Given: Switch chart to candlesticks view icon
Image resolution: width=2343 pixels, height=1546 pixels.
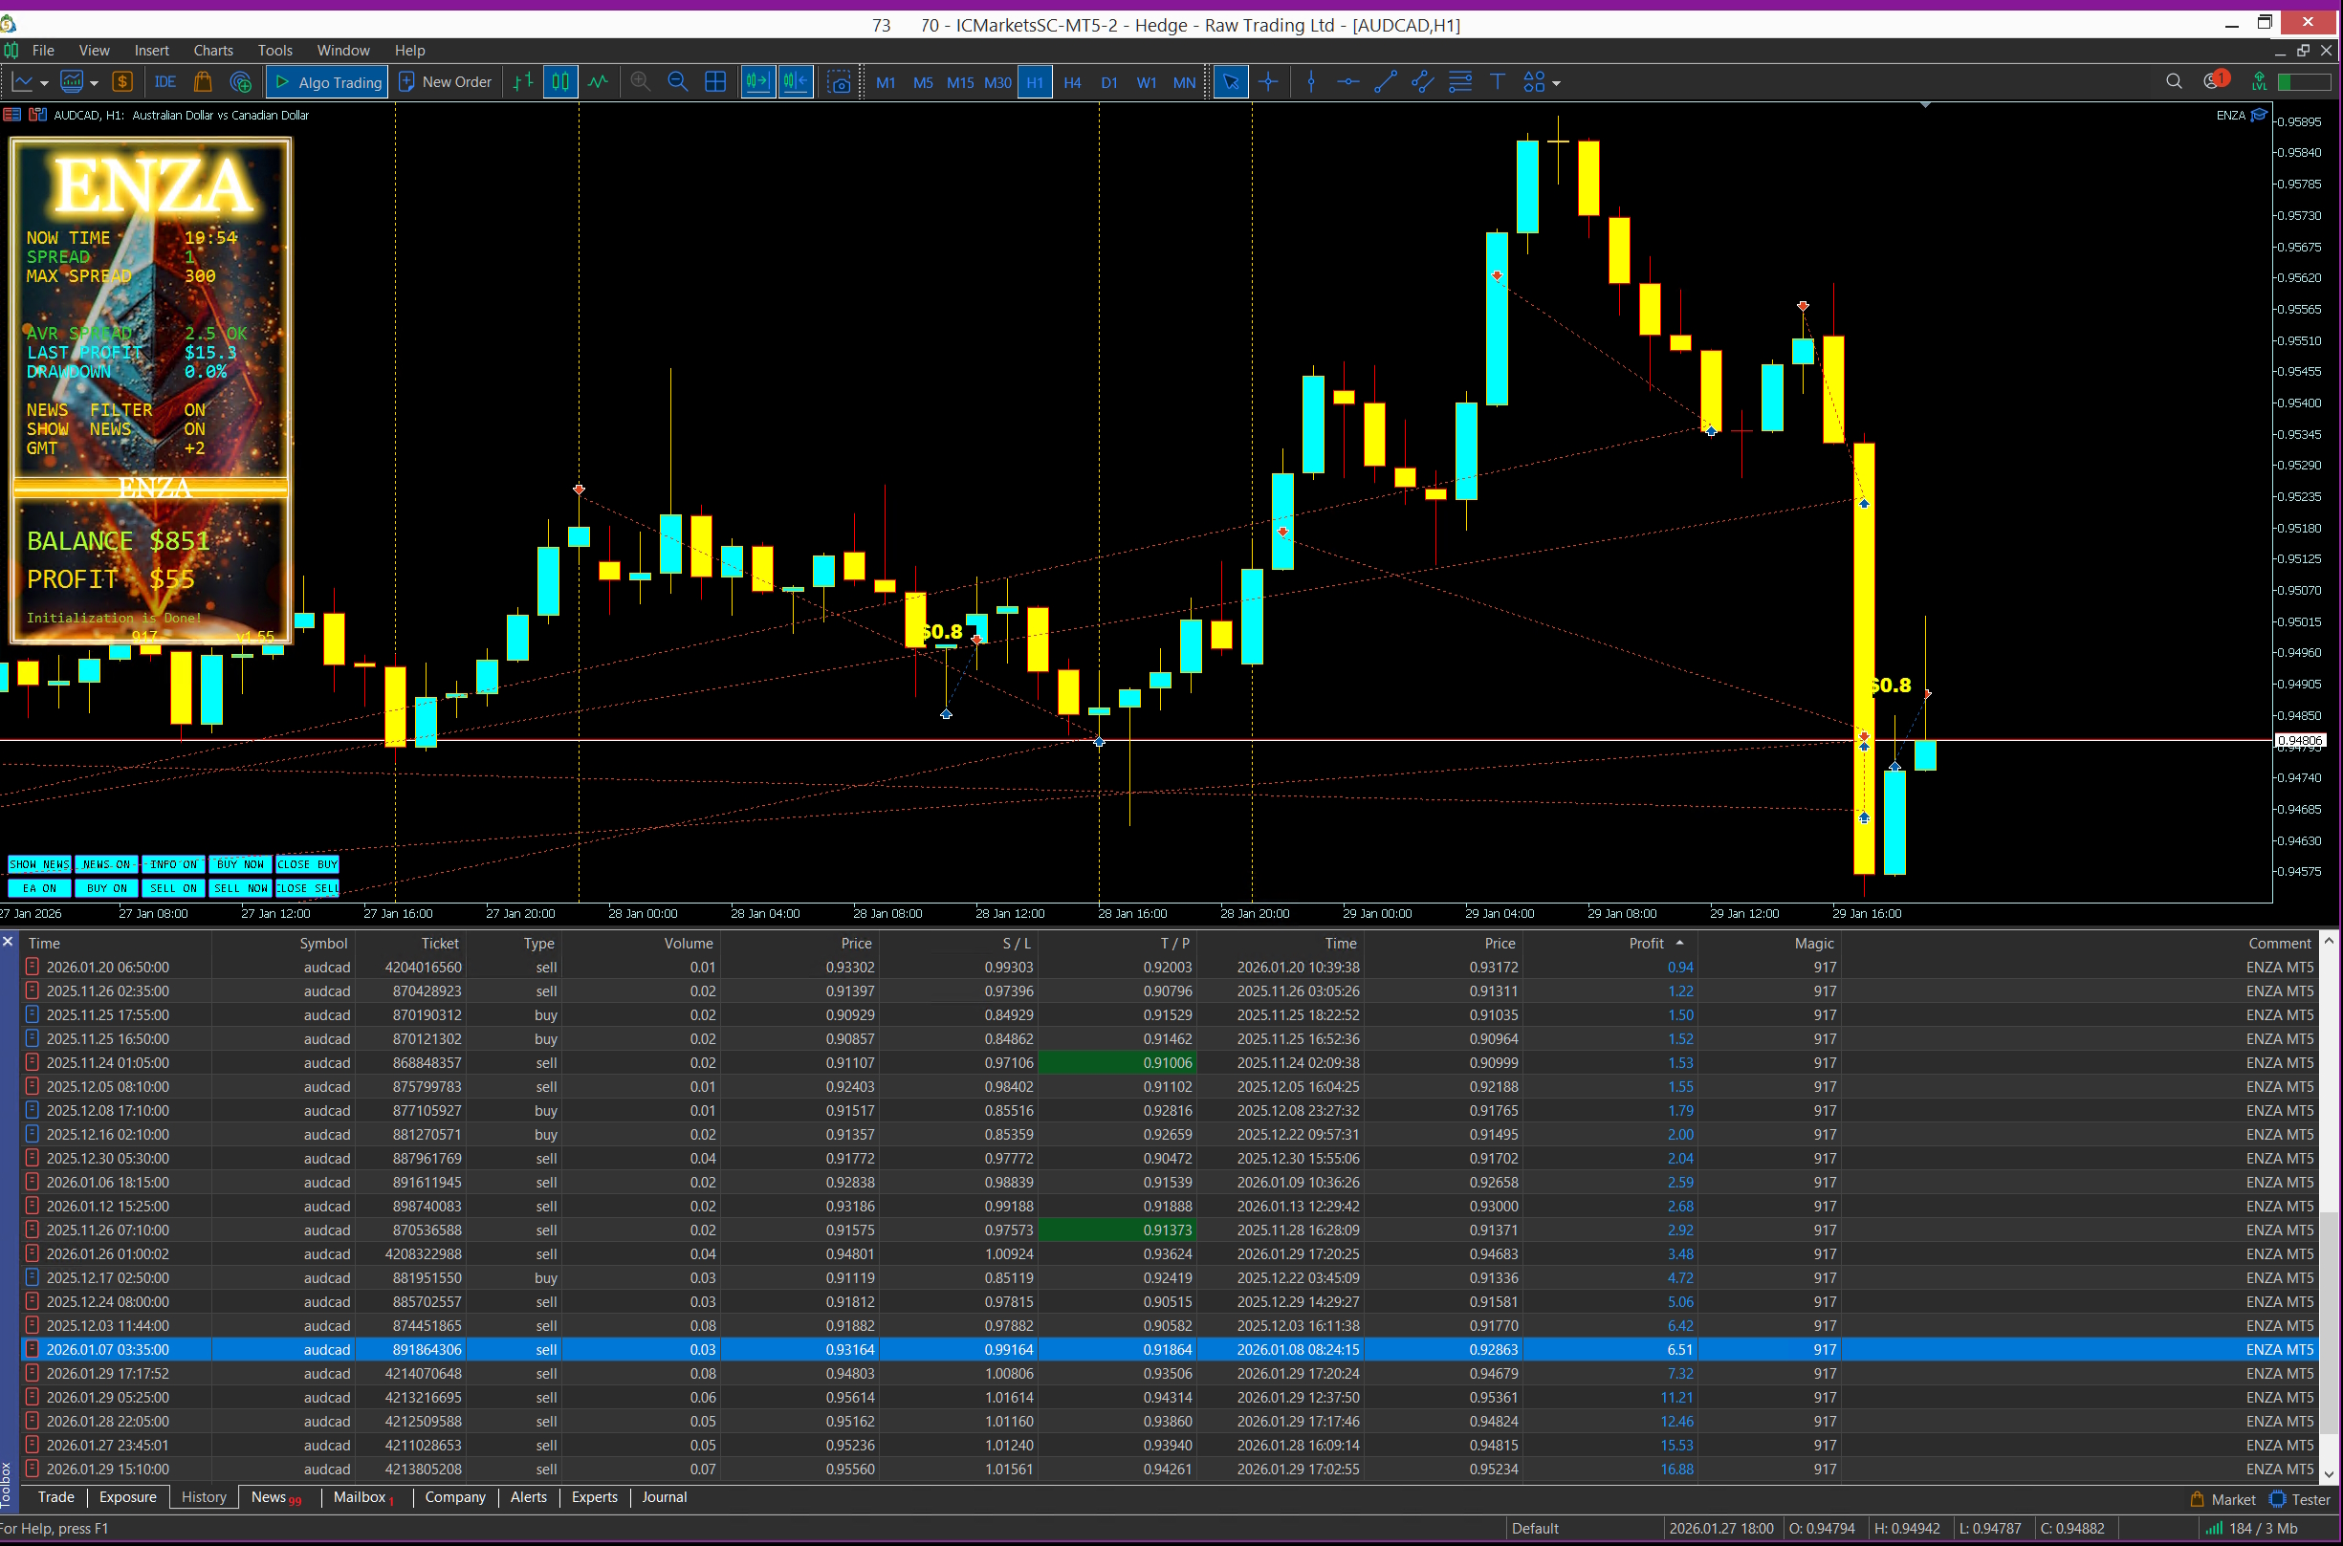Looking at the screenshot, I should (560, 83).
